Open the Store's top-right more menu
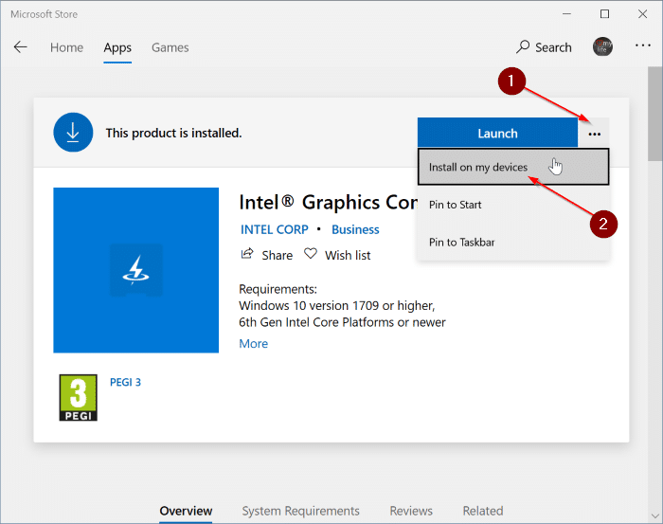This screenshot has height=524, width=663. 643,45
